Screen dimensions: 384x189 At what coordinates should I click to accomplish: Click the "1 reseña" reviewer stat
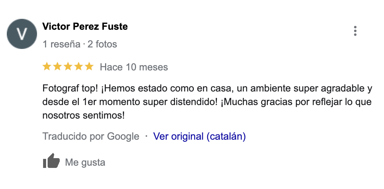61,44
